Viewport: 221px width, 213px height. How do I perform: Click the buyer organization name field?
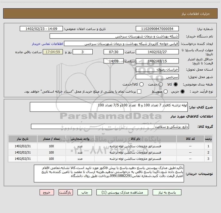[x=114, y=36]
